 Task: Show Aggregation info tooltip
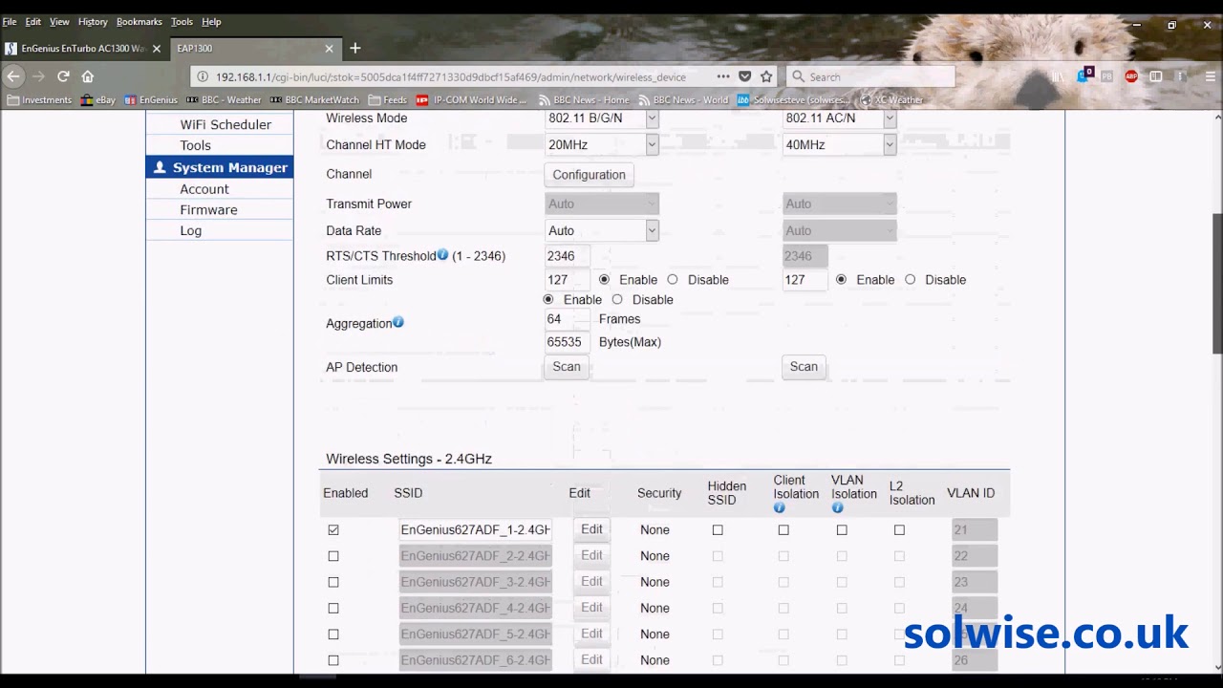pos(398,322)
